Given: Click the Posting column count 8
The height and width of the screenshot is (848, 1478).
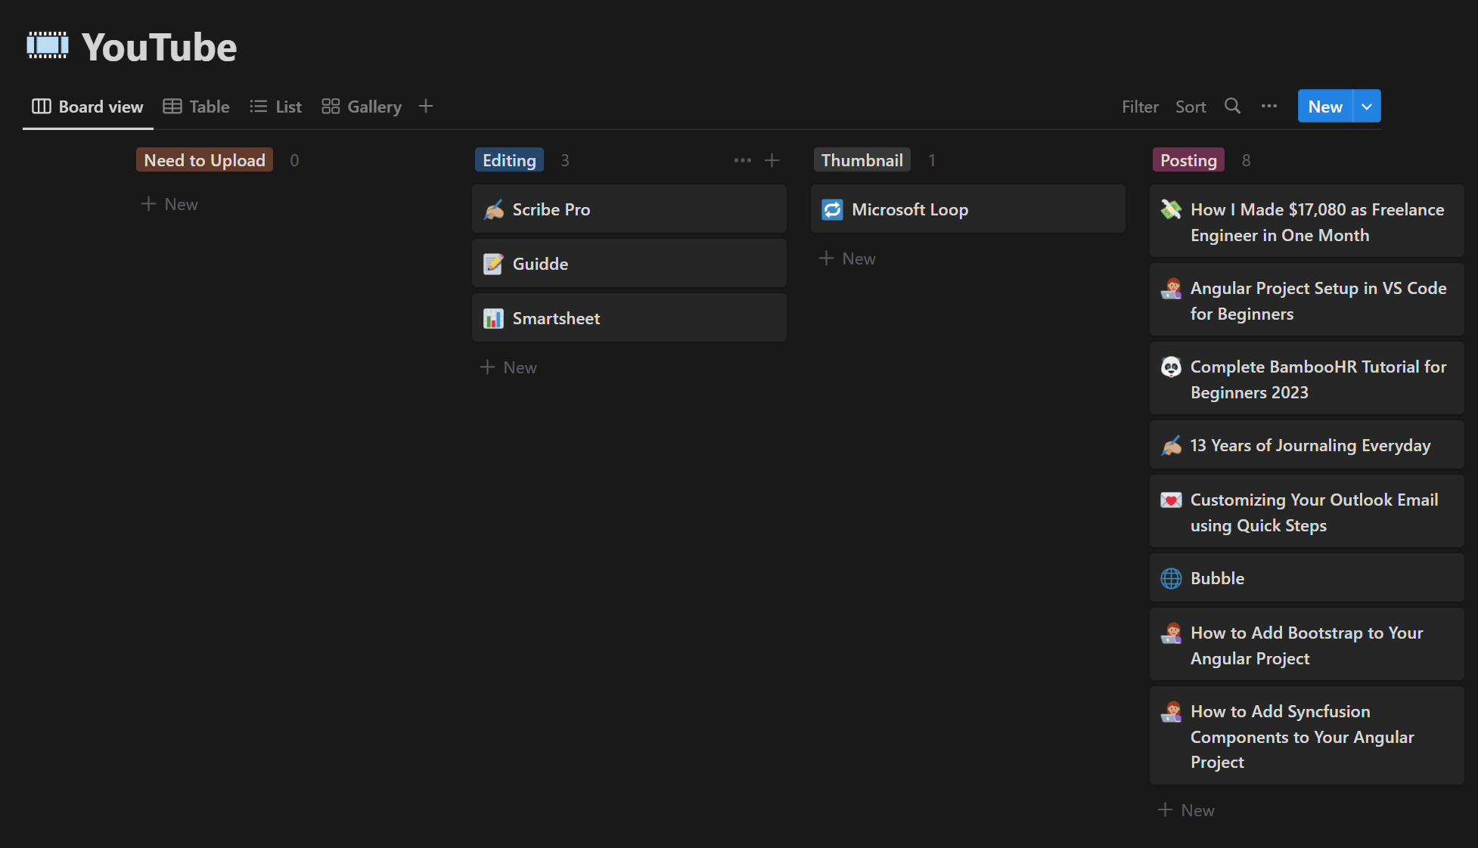Looking at the screenshot, I should pyautogui.click(x=1246, y=160).
